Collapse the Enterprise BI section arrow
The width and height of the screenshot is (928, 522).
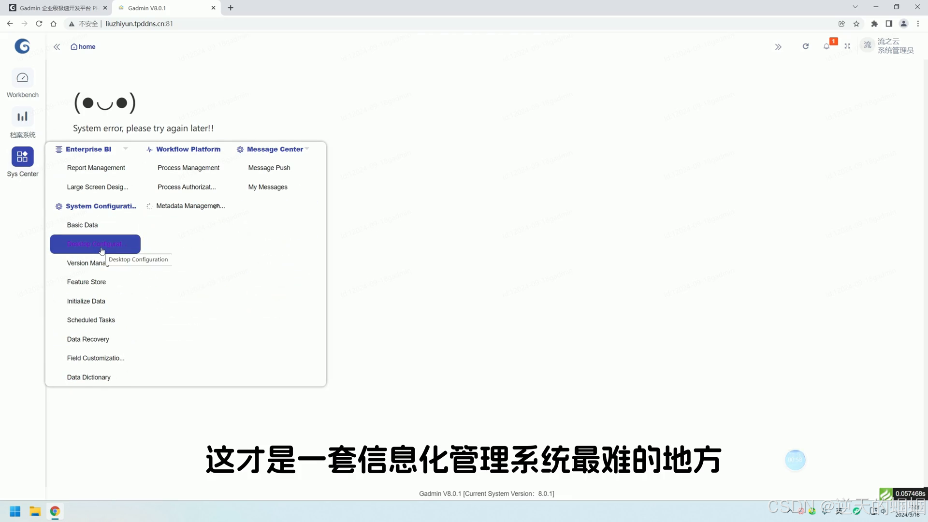pyautogui.click(x=126, y=149)
